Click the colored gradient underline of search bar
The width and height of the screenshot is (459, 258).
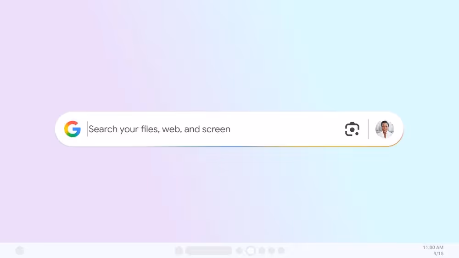(x=229, y=146)
